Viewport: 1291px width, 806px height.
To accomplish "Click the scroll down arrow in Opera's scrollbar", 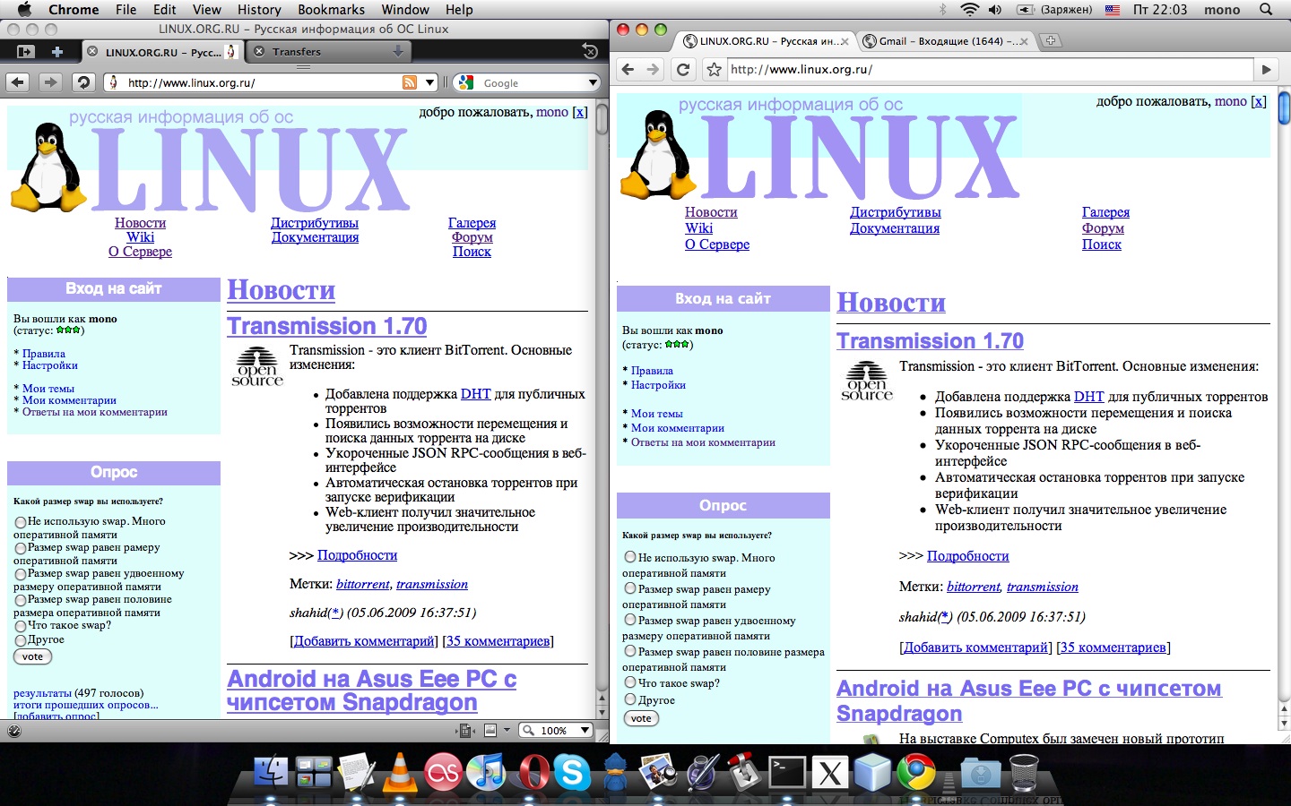I will point(602,713).
